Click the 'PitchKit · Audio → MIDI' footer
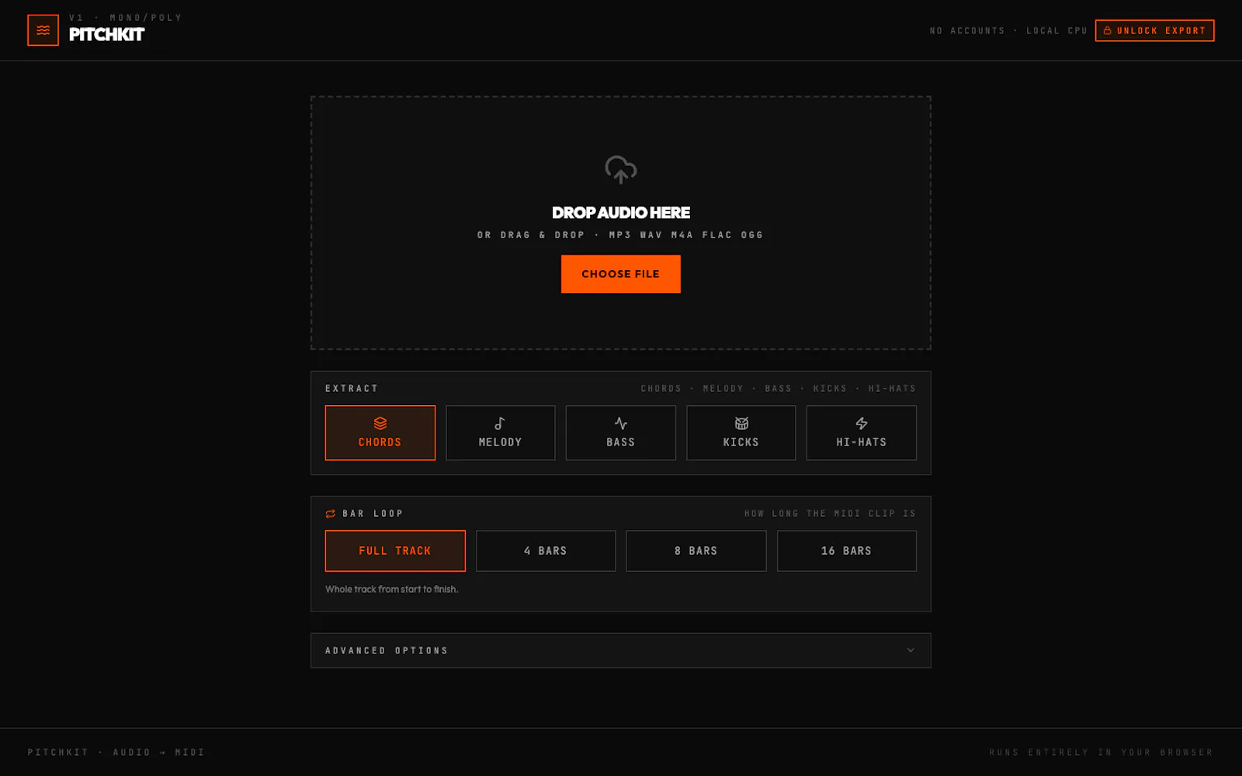Screen dimensions: 1242x776 (x=116, y=753)
